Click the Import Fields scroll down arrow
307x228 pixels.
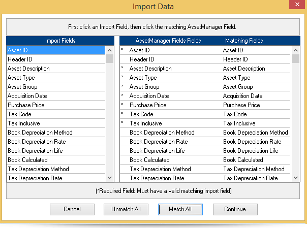tap(110, 178)
